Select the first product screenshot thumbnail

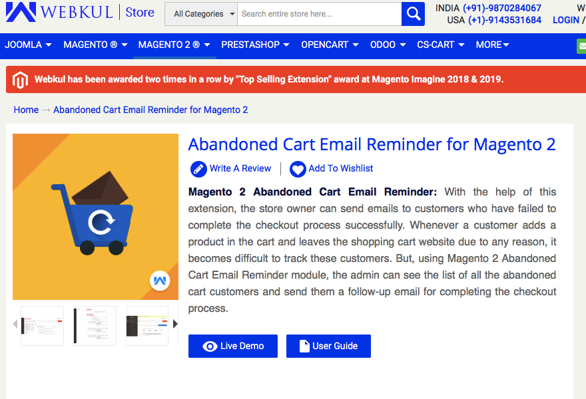coord(42,326)
